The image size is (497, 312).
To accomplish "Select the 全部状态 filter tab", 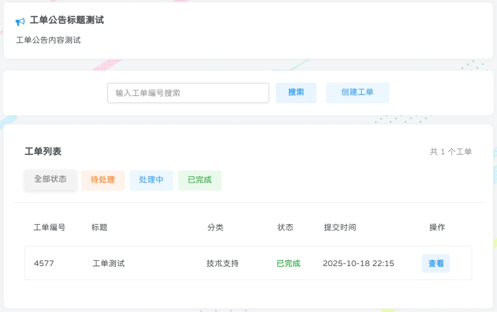I will (50, 179).
